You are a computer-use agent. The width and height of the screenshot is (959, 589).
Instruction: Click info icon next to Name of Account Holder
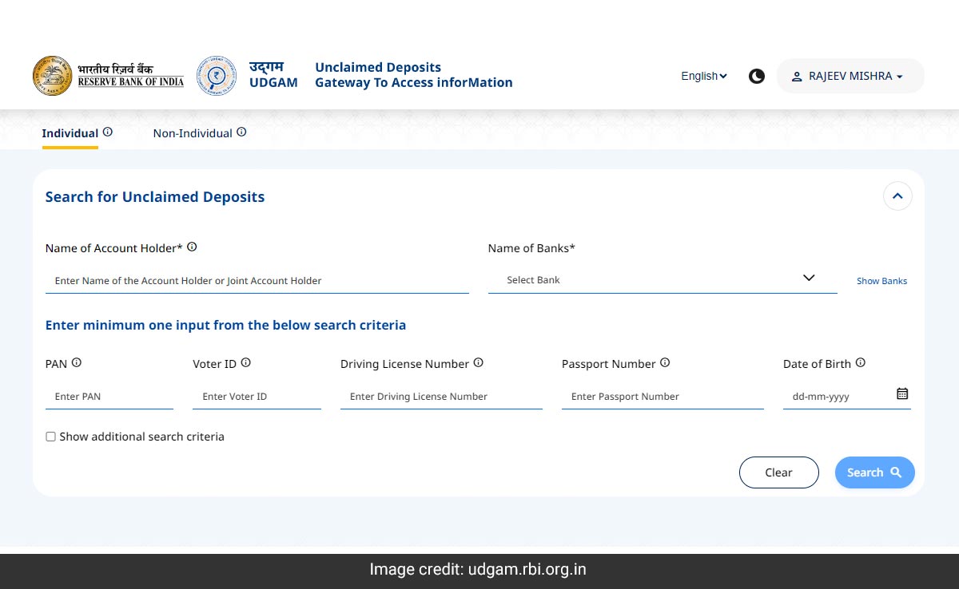coord(192,247)
